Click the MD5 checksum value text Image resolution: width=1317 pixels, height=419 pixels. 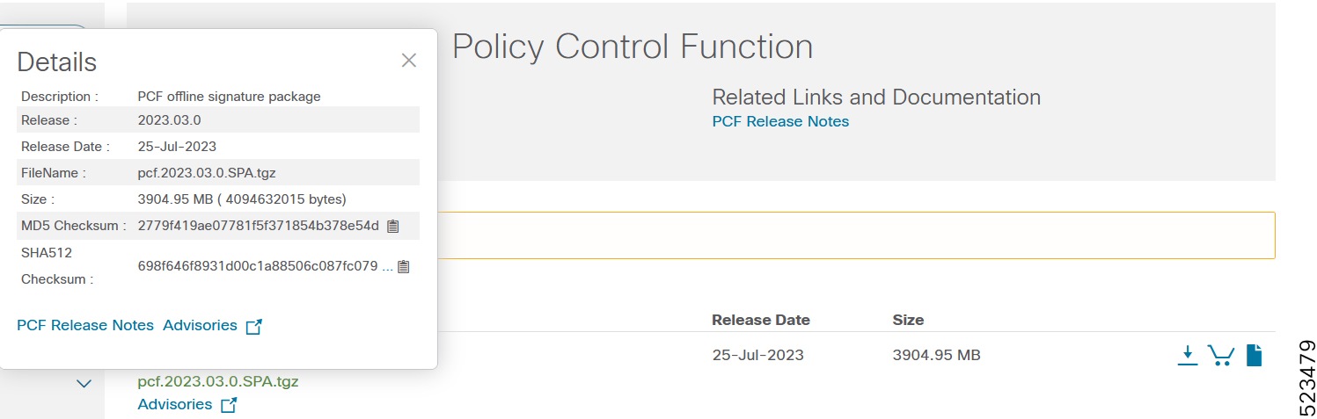258,226
